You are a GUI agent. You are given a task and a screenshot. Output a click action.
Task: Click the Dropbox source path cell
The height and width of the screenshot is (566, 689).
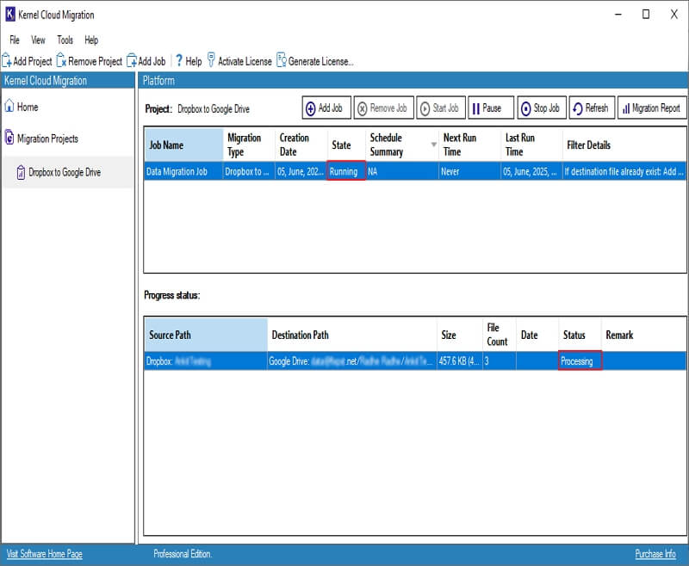[206, 361]
